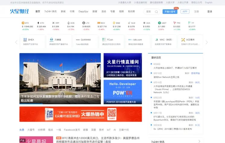225x143 pixels.
Task: Select the 火星号 news tab
Action: (x=31, y=130)
